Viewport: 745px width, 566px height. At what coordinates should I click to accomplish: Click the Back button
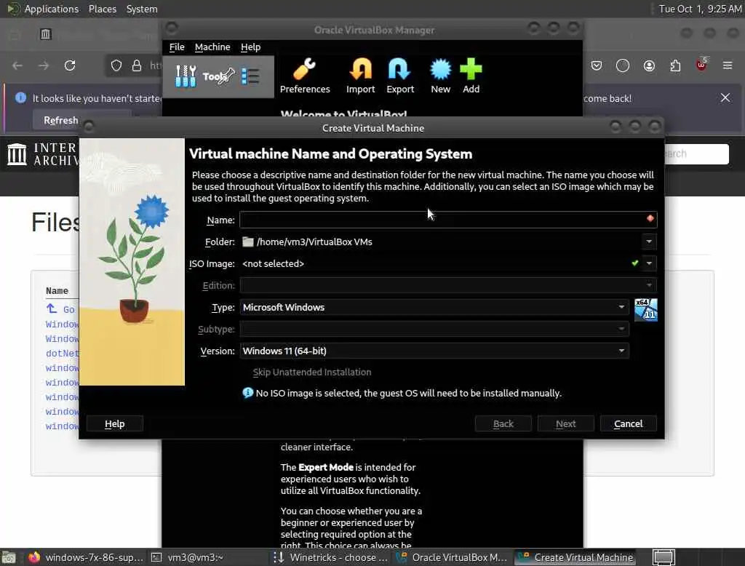click(x=503, y=423)
